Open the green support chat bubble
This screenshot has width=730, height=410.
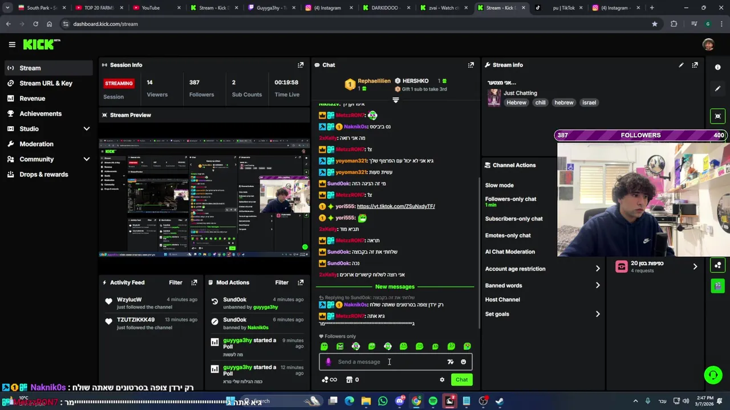pyautogui.click(x=713, y=375)
